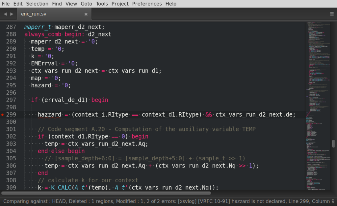Open the Help menu
Viewport: 337px width, 206px height.
coord(171,4)
